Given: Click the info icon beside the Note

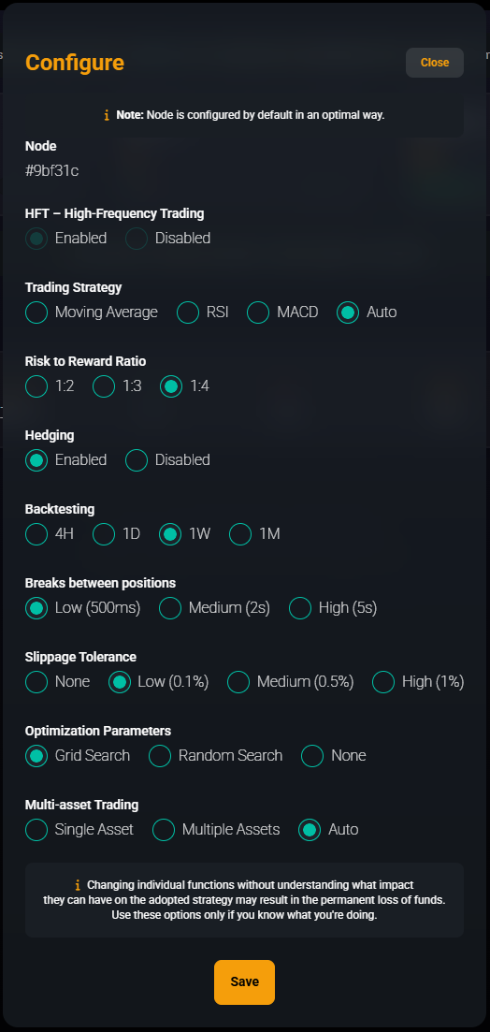Looking at the screenshot, I should (x=107, y=115).
